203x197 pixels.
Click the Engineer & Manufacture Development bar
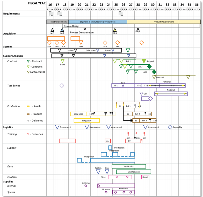[x=98, y=22]
